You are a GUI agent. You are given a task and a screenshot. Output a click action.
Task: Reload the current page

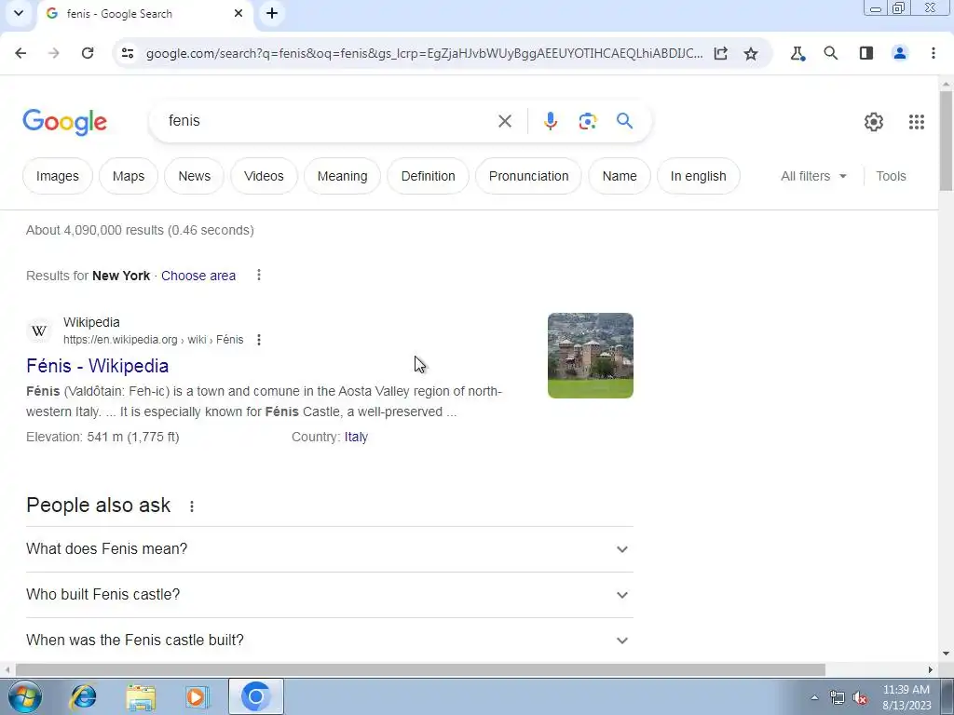(88, 53)
